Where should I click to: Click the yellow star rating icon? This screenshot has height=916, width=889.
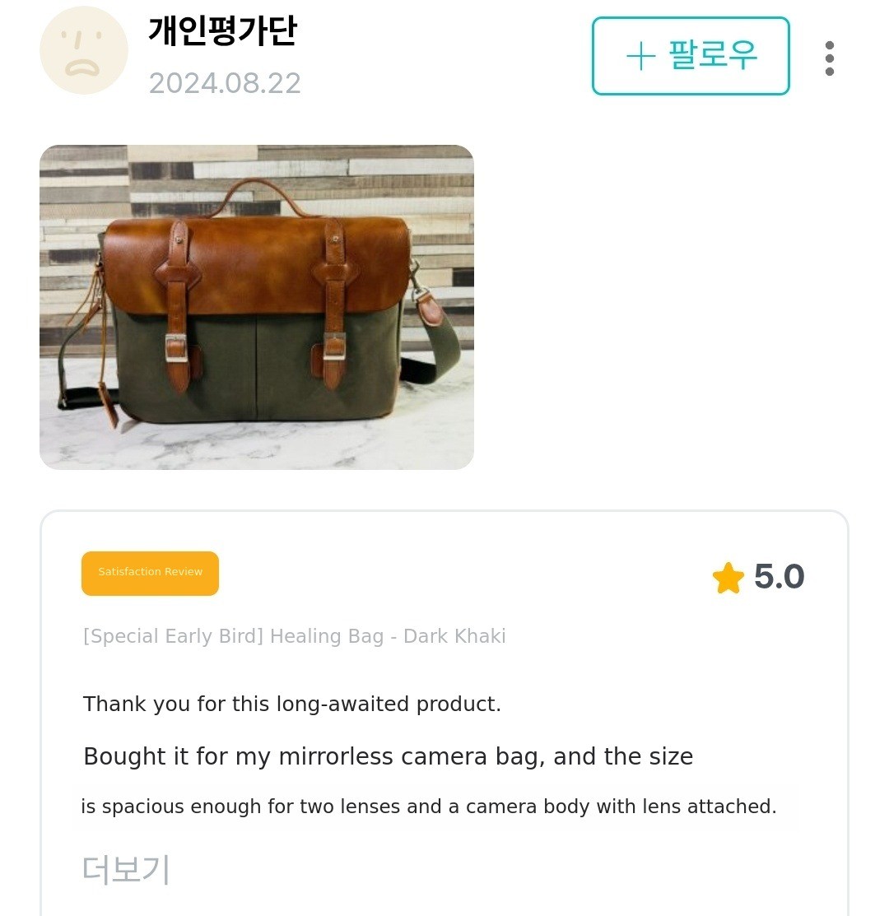pos(728,578)
